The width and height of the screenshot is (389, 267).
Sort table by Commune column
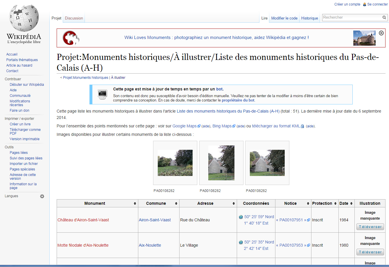[x=176, y=204]
